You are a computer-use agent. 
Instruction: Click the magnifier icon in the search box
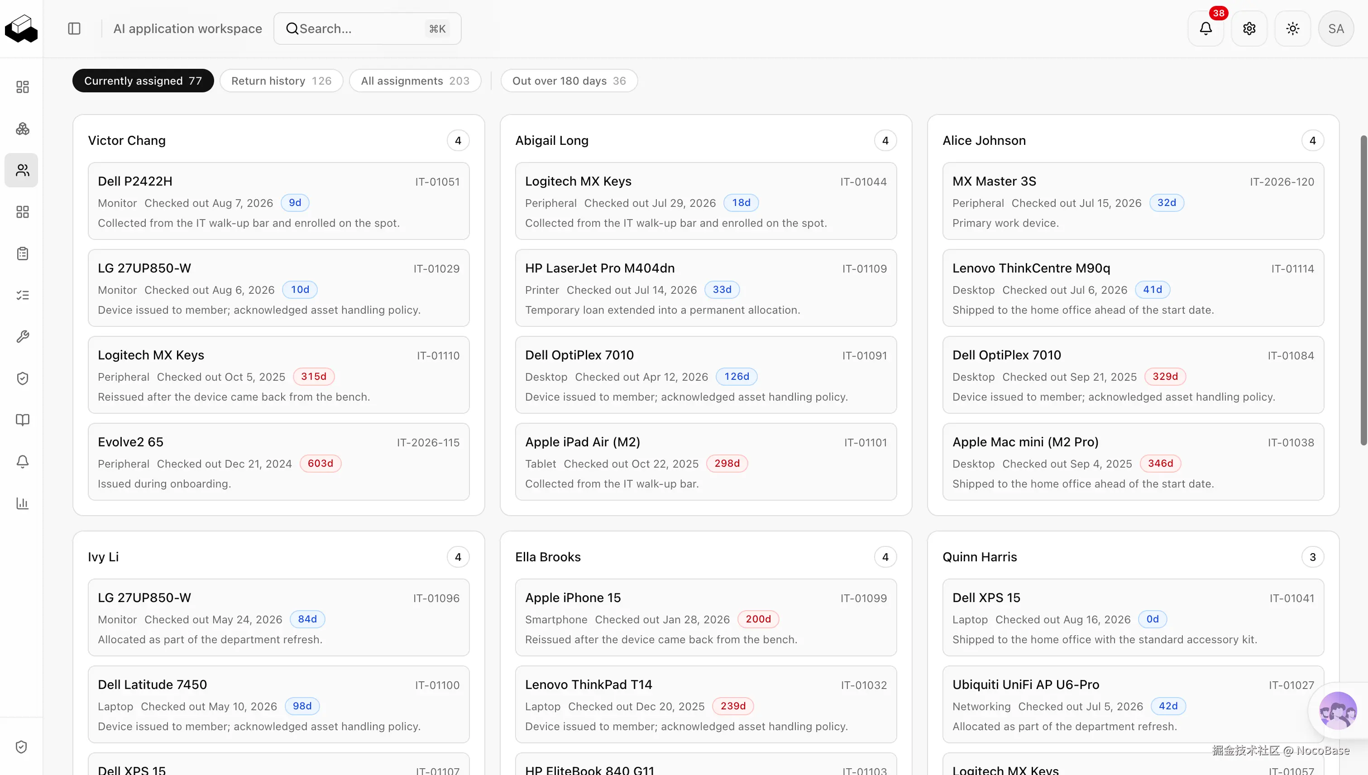(x=292, y=29)
